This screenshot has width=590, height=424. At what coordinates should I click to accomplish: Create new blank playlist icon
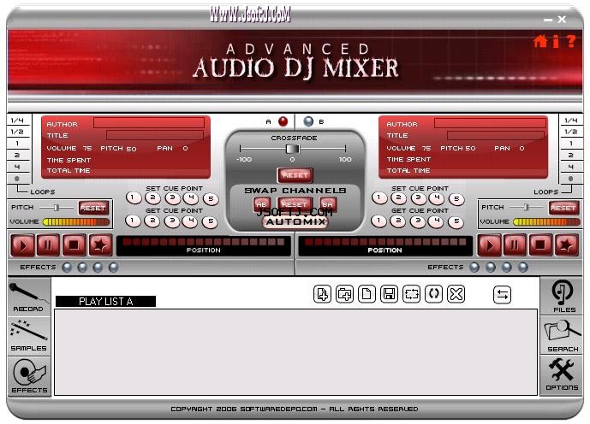[367, 294]
